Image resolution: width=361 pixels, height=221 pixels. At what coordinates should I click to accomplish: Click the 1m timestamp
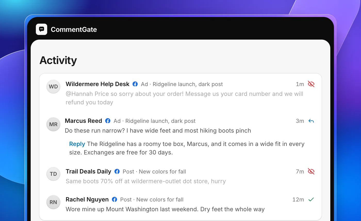(x=300, y=84)
